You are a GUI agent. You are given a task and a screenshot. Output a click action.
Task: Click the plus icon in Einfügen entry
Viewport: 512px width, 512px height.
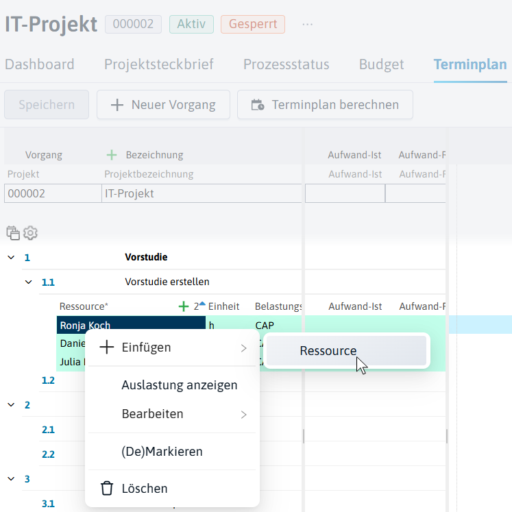click(107, 347)
